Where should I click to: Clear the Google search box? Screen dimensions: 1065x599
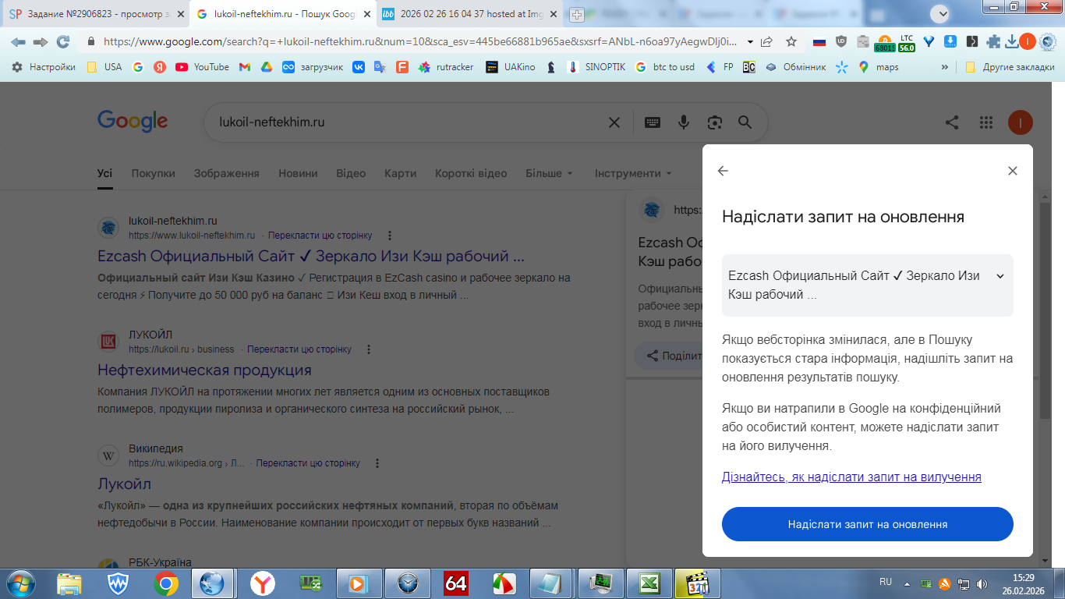(614, 122)
